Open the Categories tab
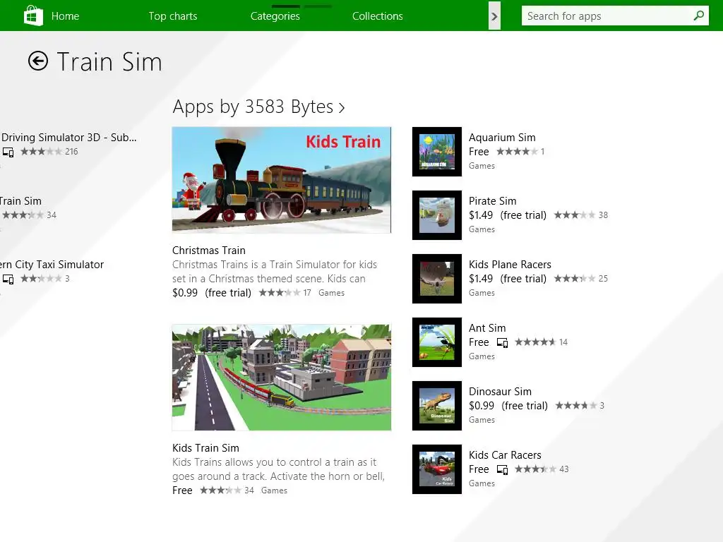723x542 pixels. tap(275, 16)
